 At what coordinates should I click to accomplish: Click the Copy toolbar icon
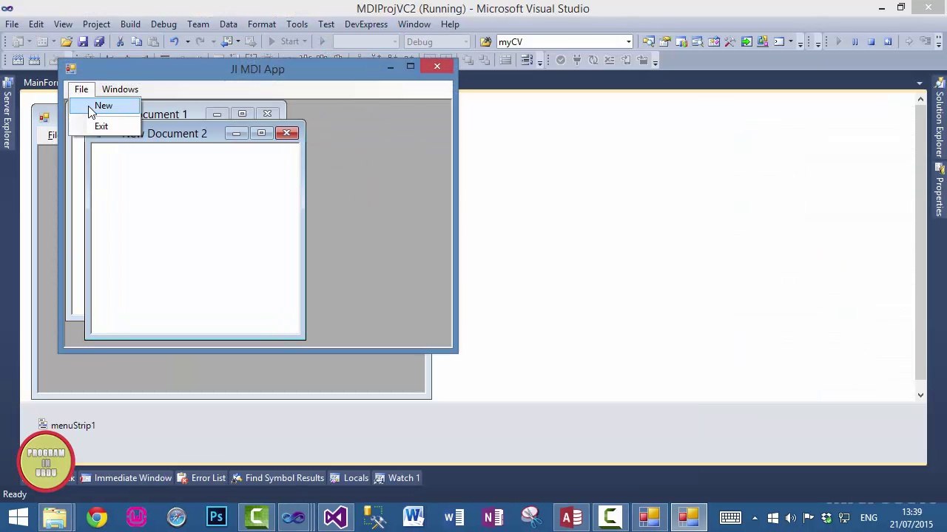click(x=137, y=41)
